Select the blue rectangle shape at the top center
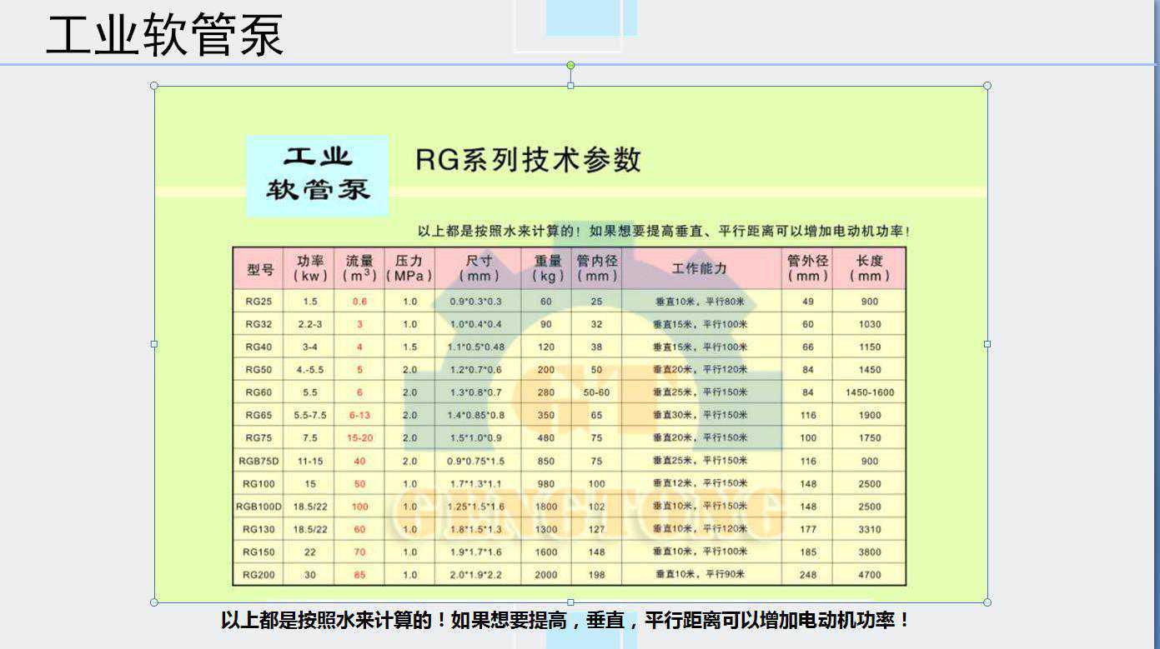 (x=591, y=18)
